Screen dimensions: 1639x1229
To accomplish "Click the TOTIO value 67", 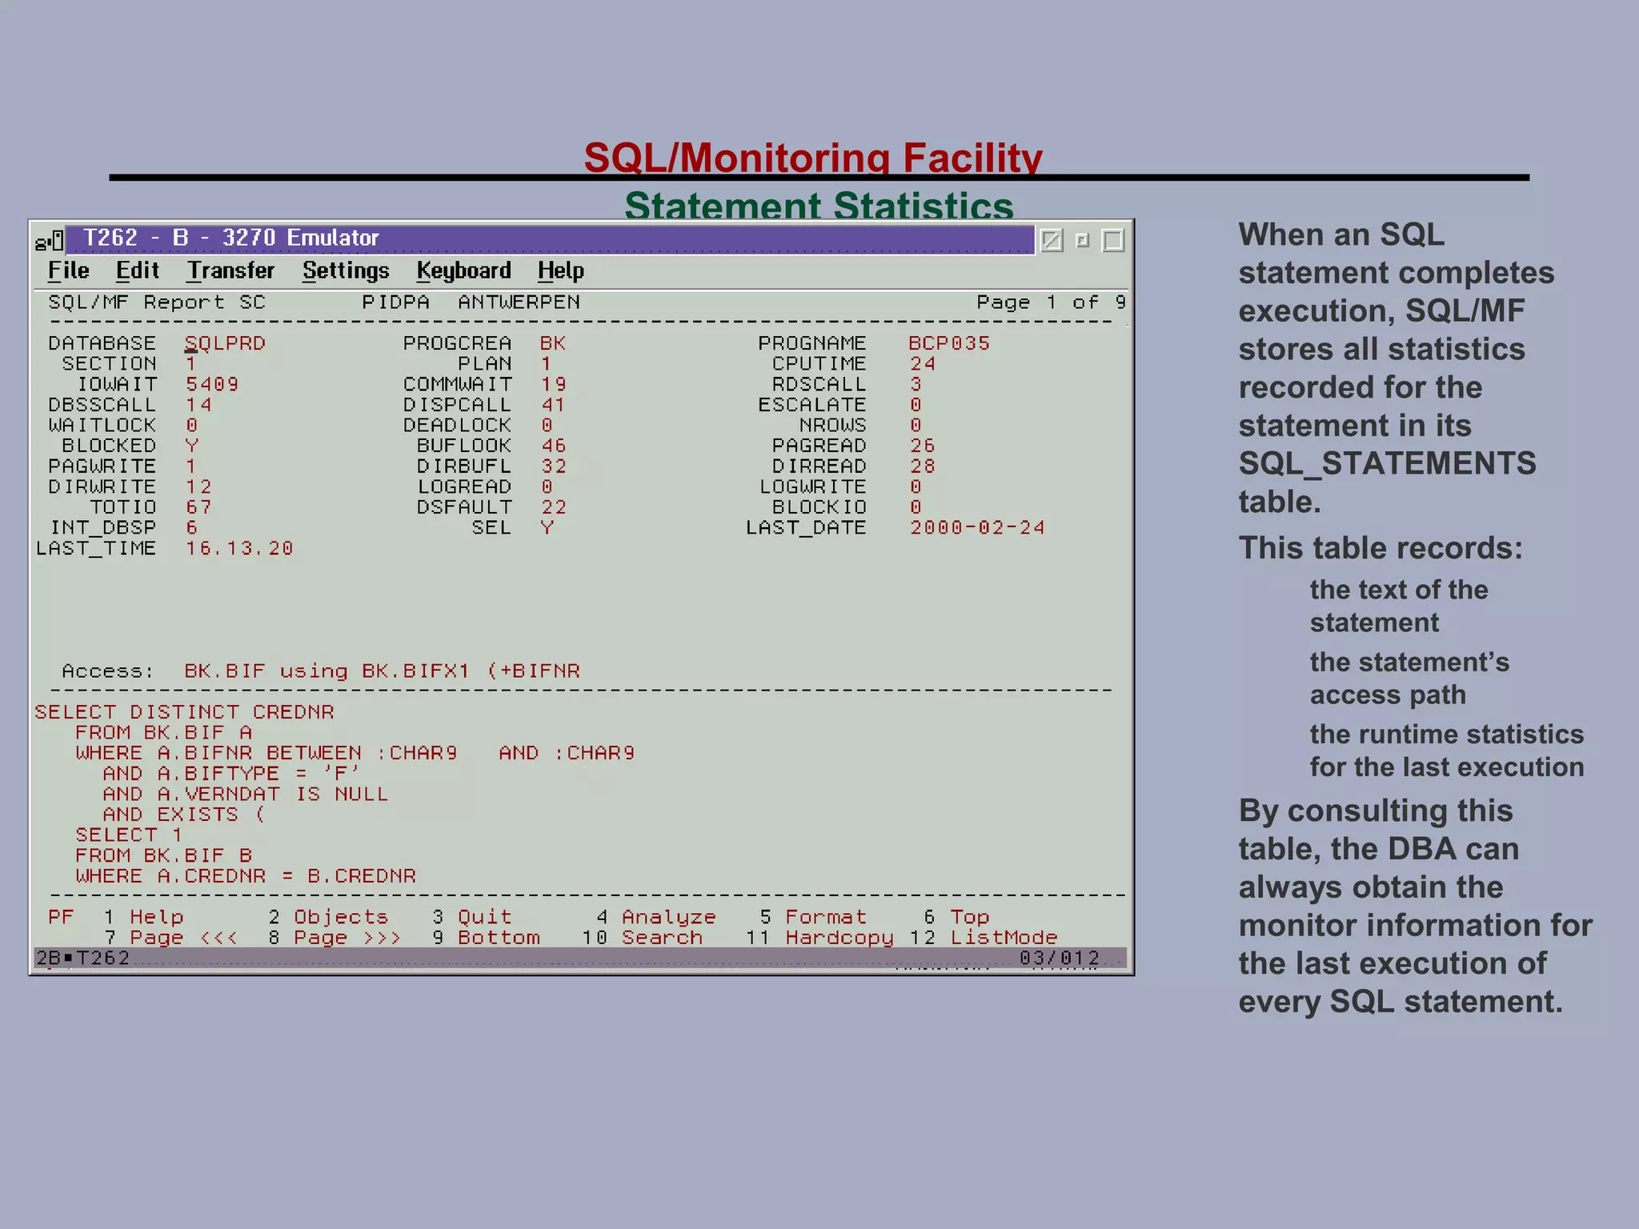I will click(198, 507).
